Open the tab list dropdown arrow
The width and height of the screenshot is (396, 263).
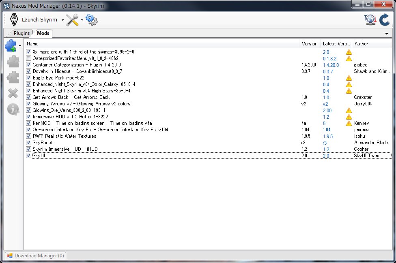click(x=387, y=34)
